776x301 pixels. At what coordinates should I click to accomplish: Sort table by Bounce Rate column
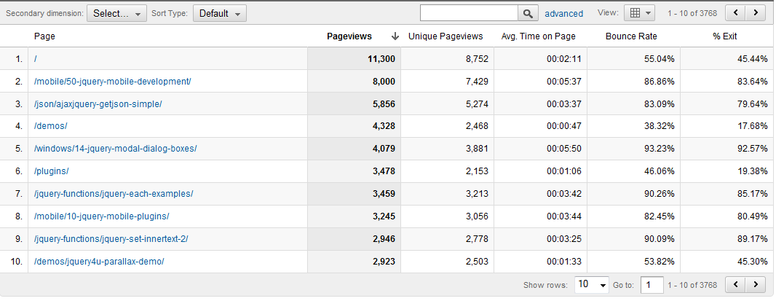point(631,36)
